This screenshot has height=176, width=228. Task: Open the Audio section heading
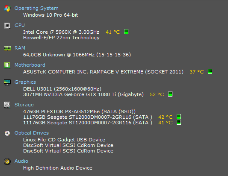click(x=21, y=161)
